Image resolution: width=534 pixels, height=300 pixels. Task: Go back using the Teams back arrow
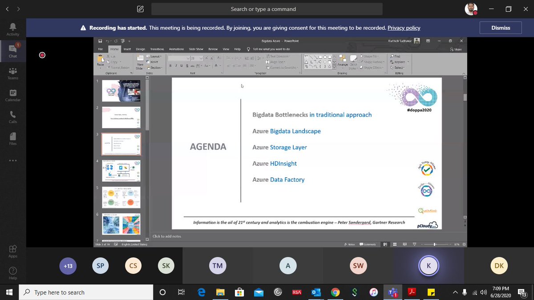[7, 9]
